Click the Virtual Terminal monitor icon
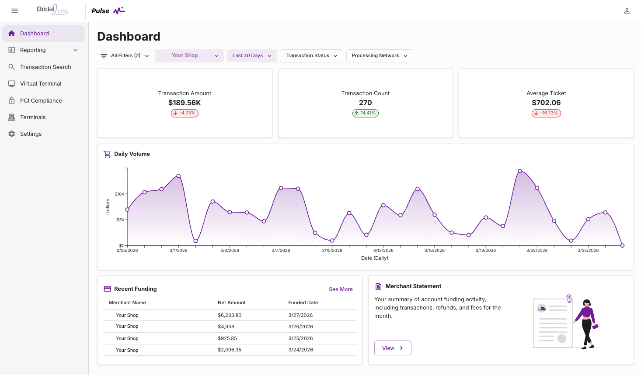This screenshot has width=641, height=375. [x=12, y=83]
